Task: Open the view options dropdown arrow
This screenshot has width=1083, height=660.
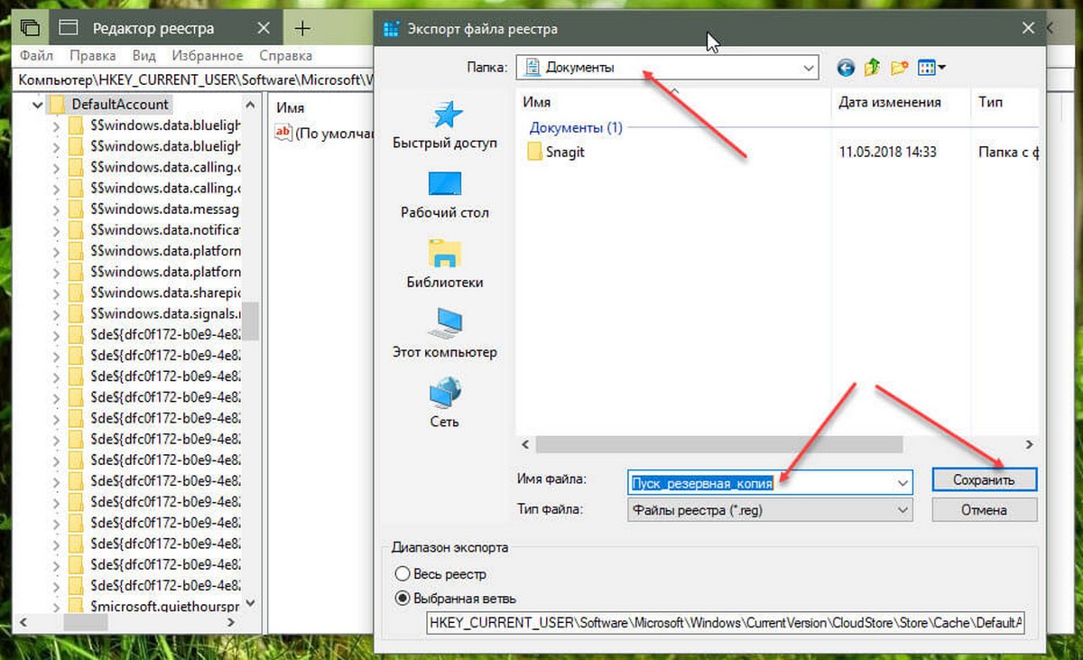Action: pyautogui.click(x=941, y=67)
